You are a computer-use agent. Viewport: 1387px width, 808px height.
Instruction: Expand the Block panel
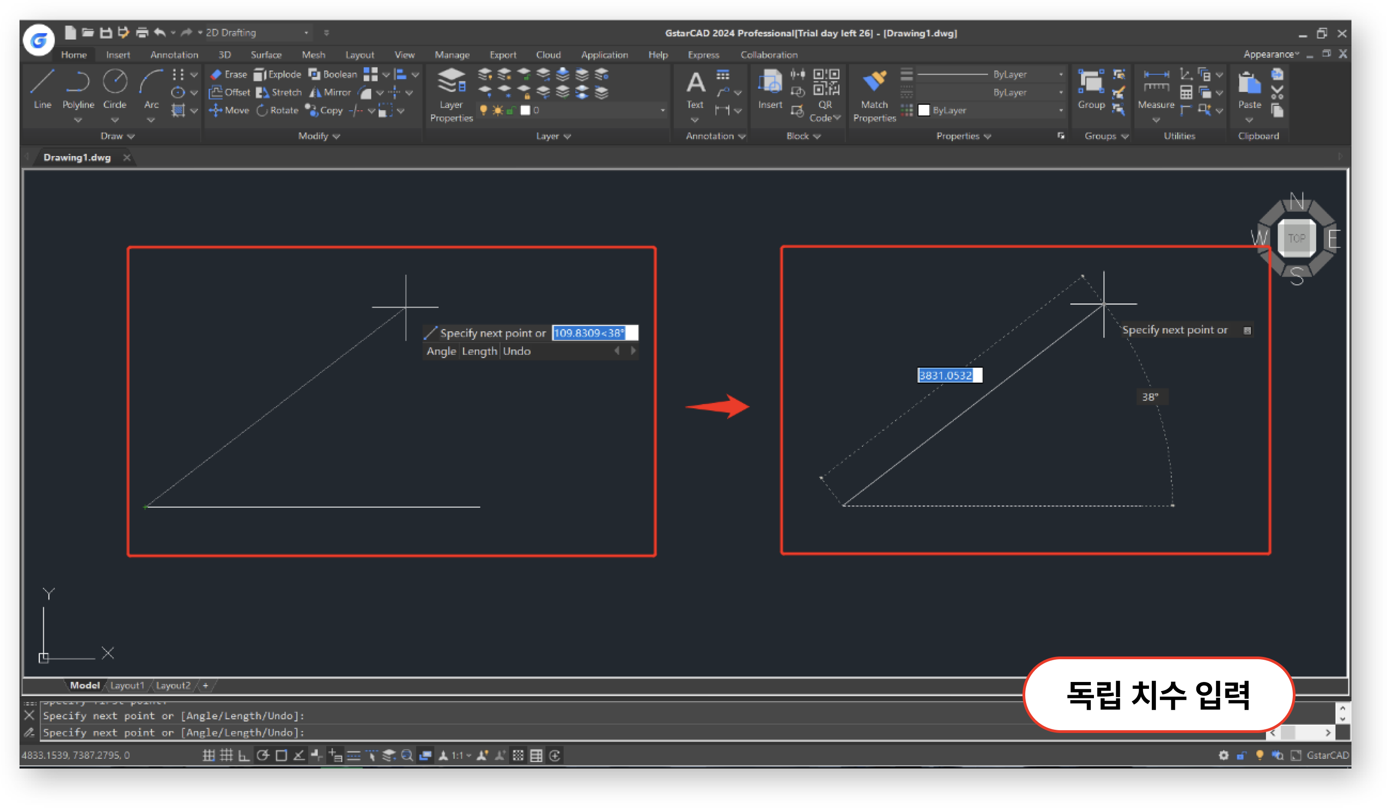point(803,136)
